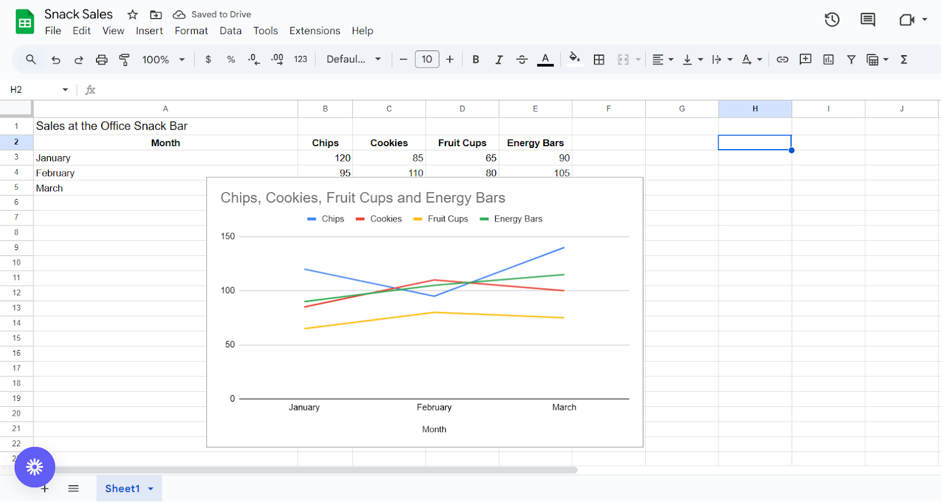Increase decimal places icon

tap(277, 59)
